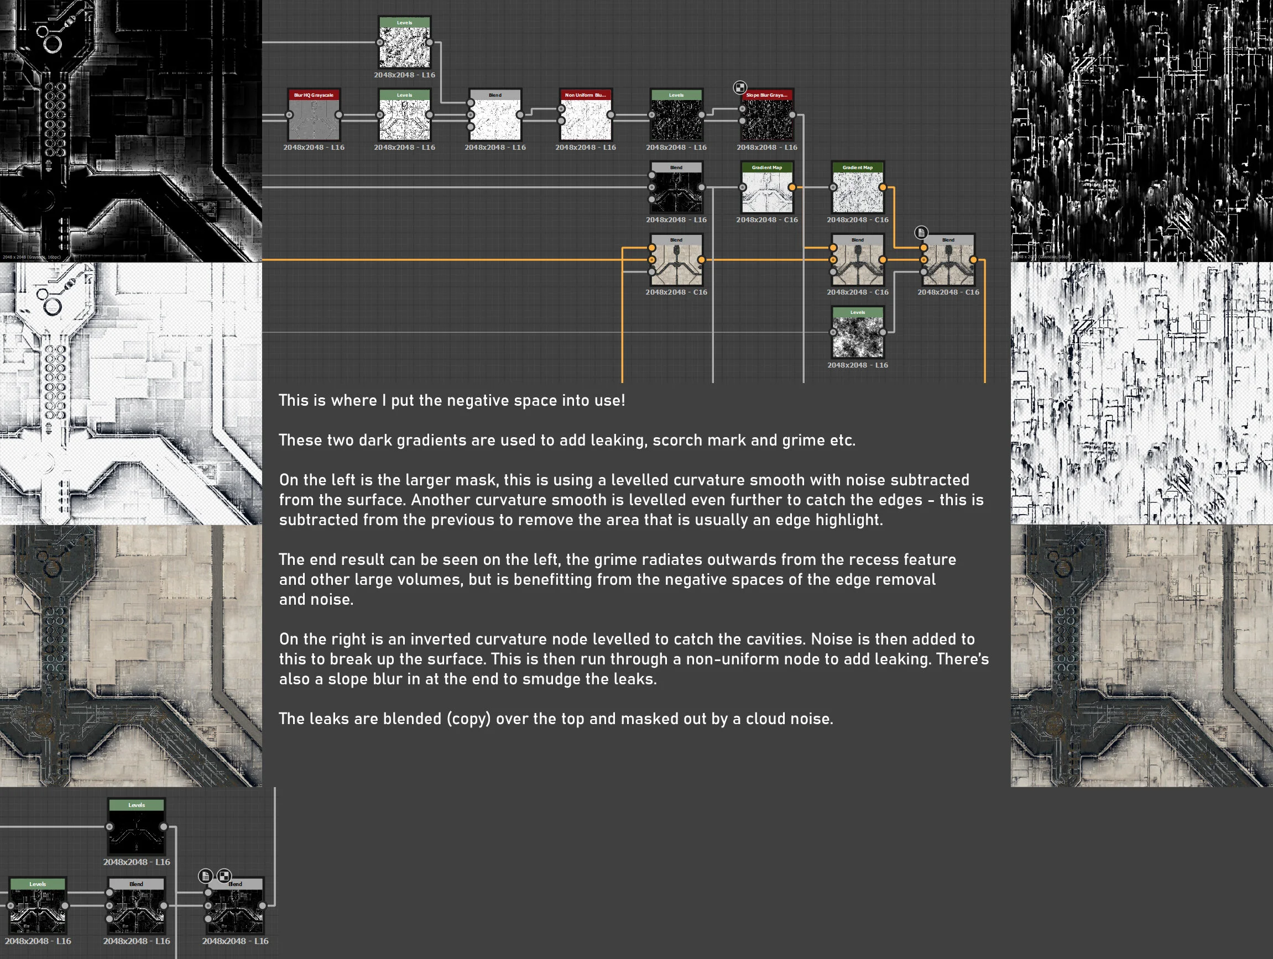Select the topmost Levels node header
1273x959 pixels.
(404, 23)
